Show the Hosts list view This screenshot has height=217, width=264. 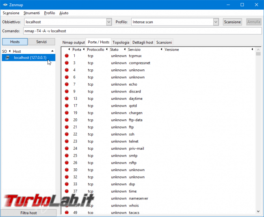click(x=15, y=42)
